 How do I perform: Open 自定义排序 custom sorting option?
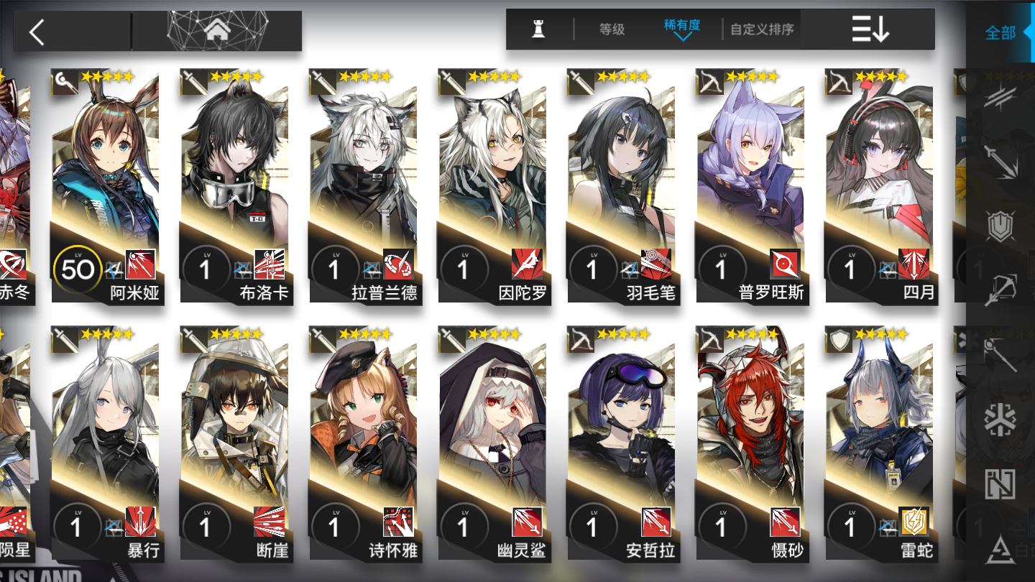(x=762, y=29)
